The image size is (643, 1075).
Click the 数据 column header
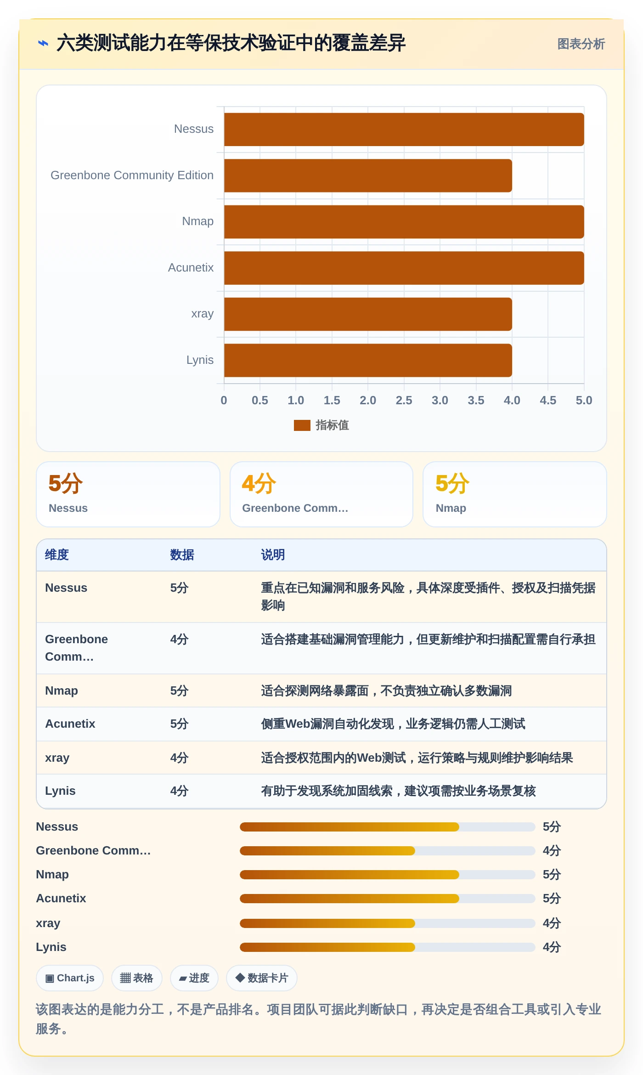182,555
